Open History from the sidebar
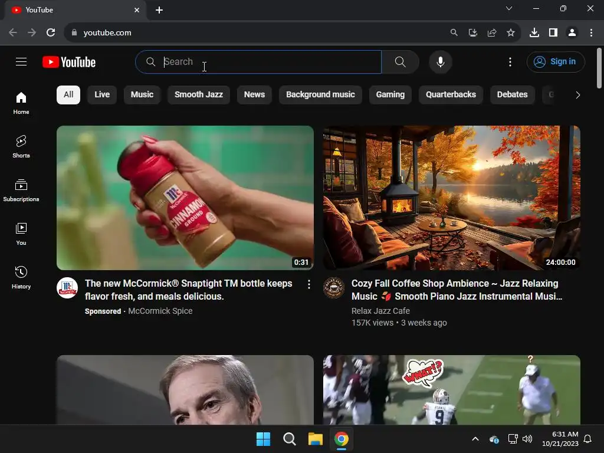Viewport: 604px width, 453px height. coord(21,277)
